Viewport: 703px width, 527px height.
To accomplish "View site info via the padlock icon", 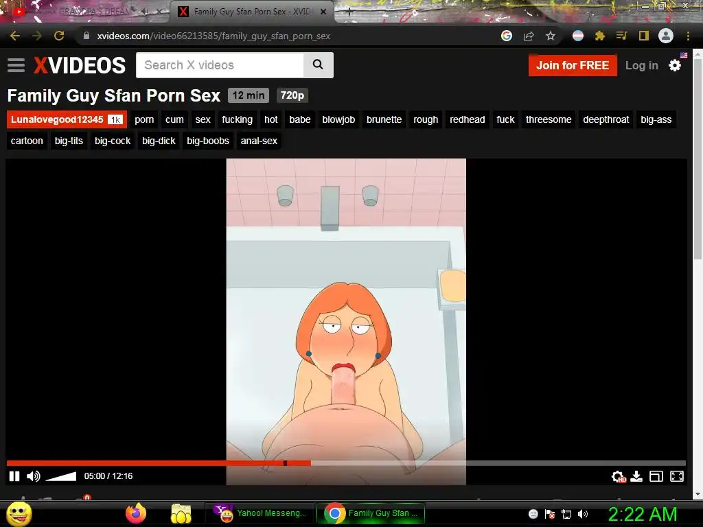I will click(87, 36).
